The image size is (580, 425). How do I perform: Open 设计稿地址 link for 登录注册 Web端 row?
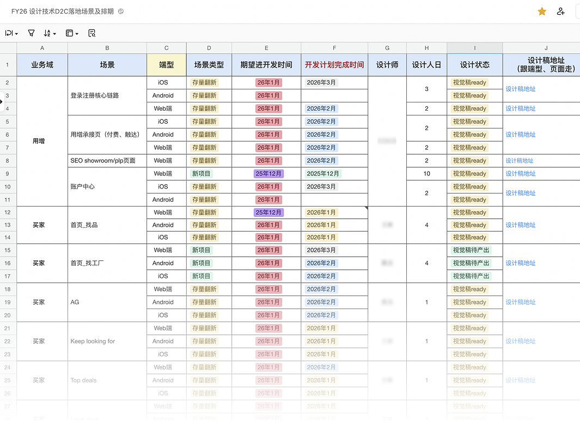(x=521, y=108)
